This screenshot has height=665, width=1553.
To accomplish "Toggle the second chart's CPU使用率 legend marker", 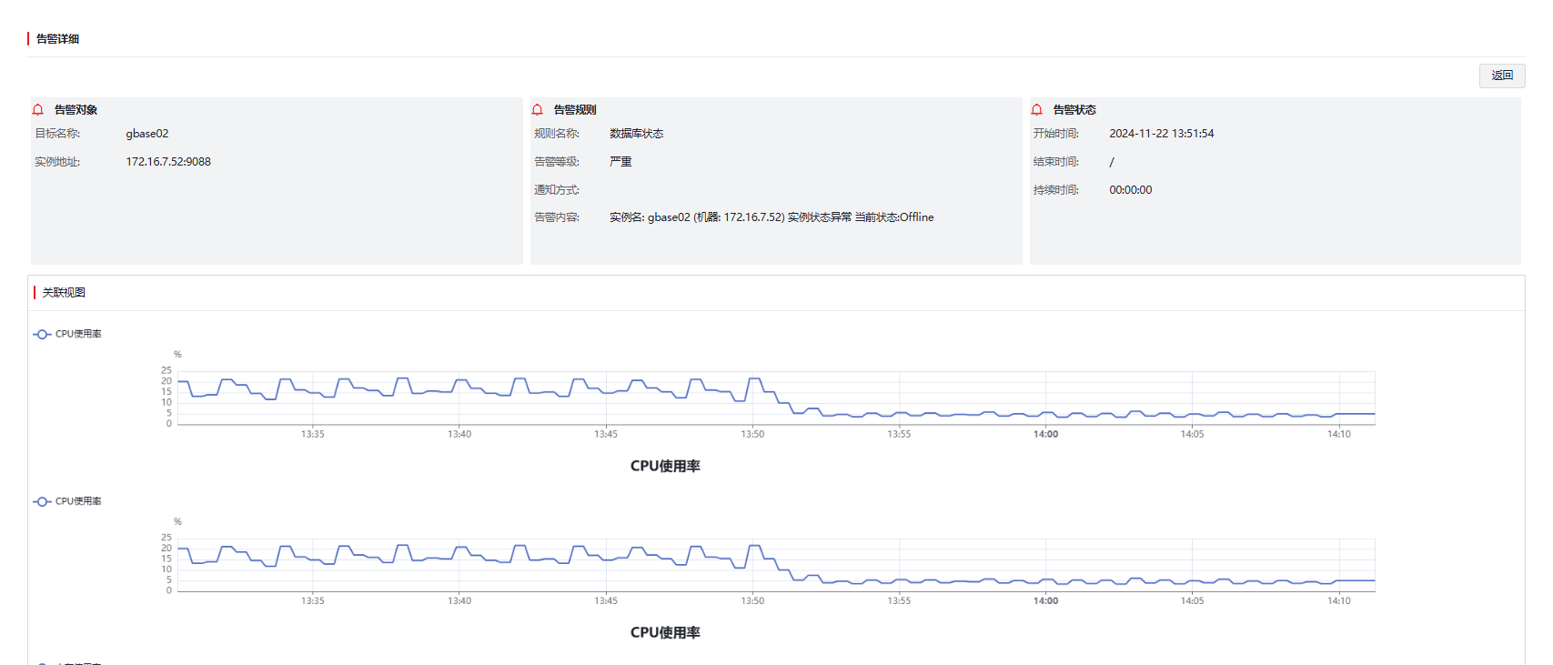I will click(42, 502).
